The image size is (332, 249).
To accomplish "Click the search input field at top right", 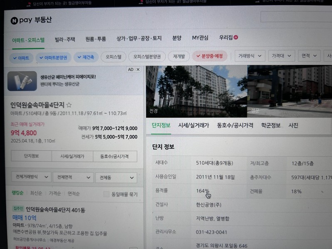I will click(295, 17).
